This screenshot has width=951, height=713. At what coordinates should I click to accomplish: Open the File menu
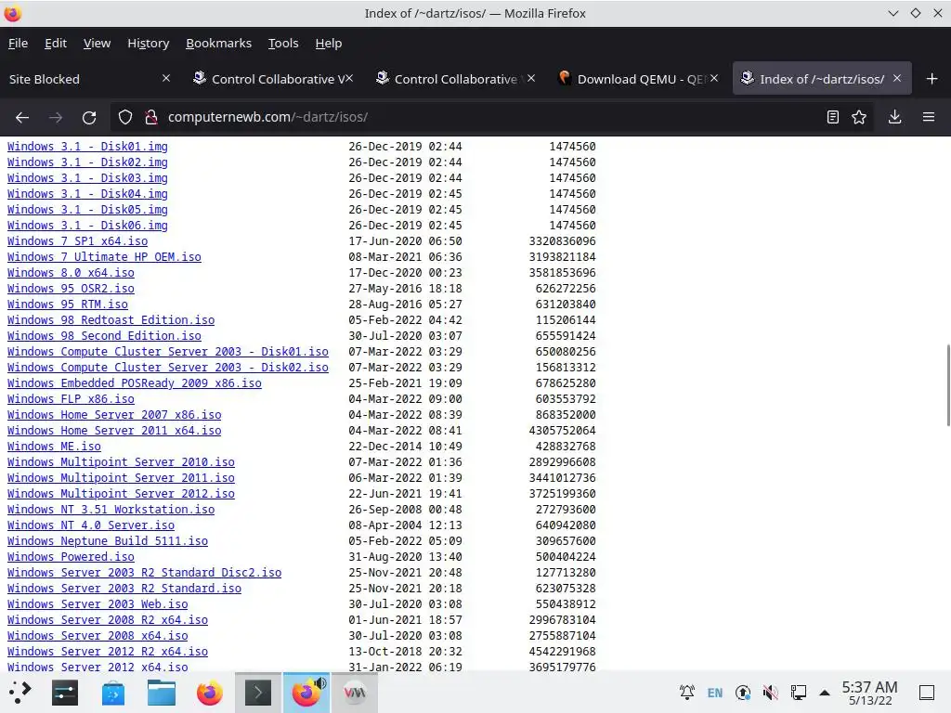pos(19,43)
